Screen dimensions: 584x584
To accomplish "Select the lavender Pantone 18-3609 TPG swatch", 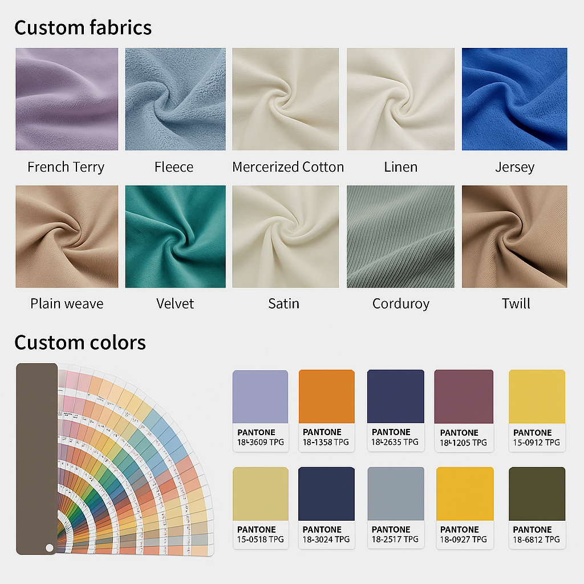I will point(260,411).
